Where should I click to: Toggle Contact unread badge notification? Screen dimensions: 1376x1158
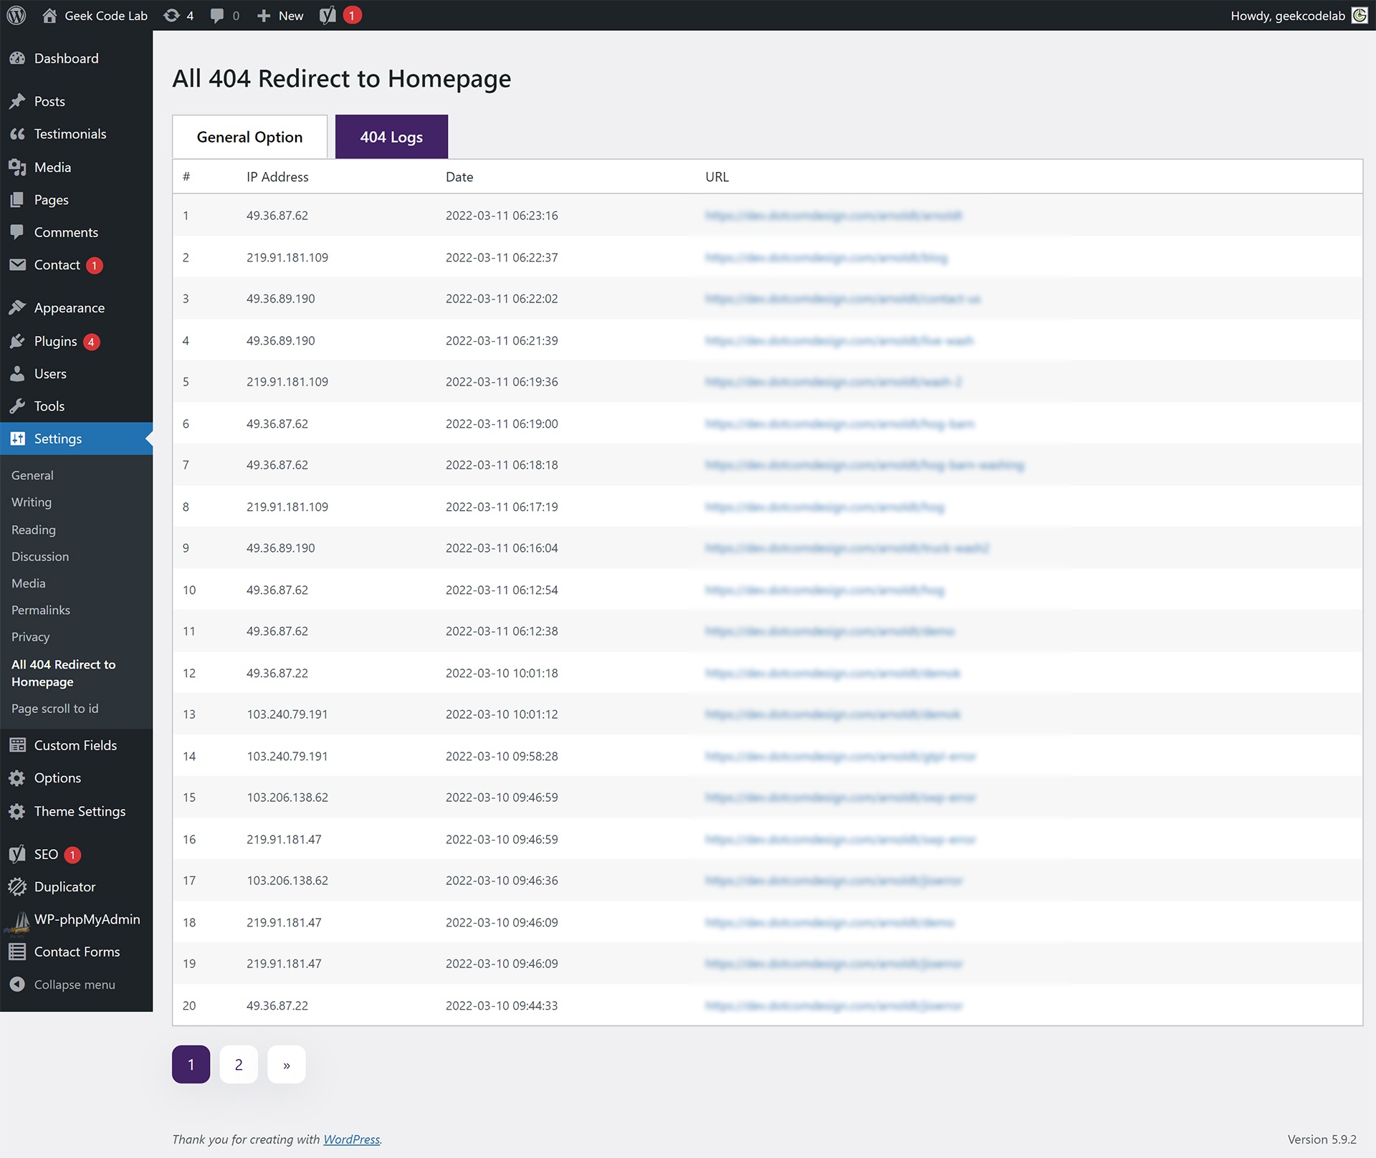tap(95, 267)
